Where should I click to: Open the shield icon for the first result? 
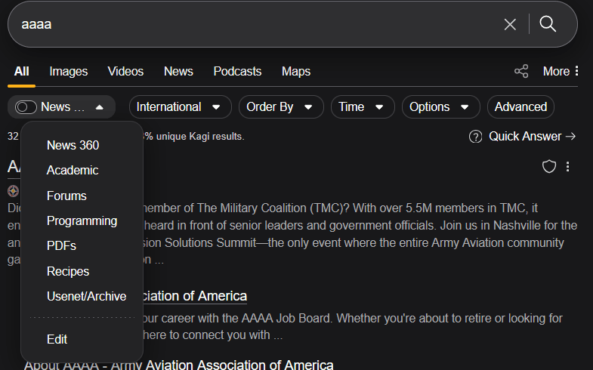point(549,166)
